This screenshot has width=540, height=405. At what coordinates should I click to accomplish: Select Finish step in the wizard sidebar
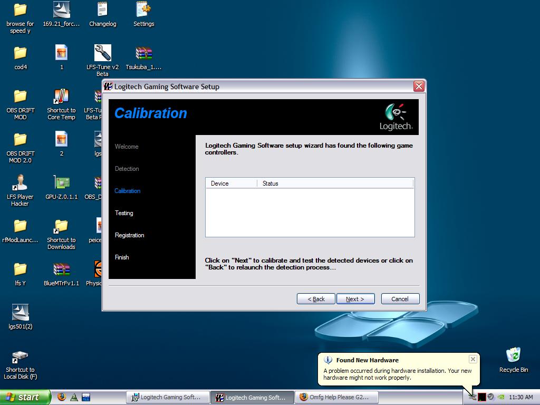tap(122, 257)
